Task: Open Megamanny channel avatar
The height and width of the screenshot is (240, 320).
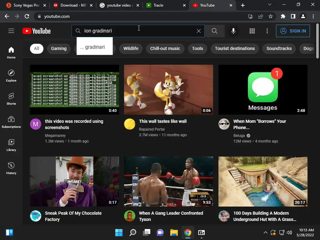Action: click(36, 124)
